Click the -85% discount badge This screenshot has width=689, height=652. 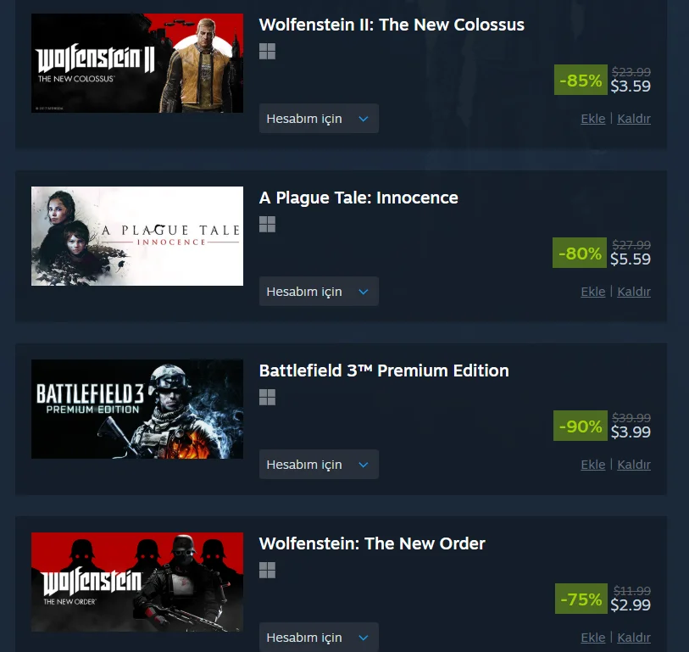tap(581, 80)
